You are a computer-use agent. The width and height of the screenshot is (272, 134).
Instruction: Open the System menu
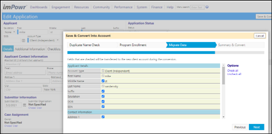(142, 7)
